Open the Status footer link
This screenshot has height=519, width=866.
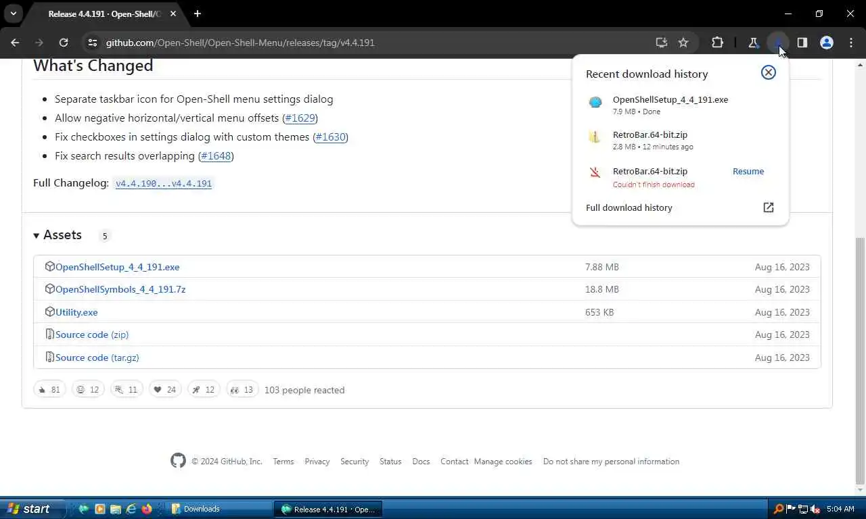point(390,462)
